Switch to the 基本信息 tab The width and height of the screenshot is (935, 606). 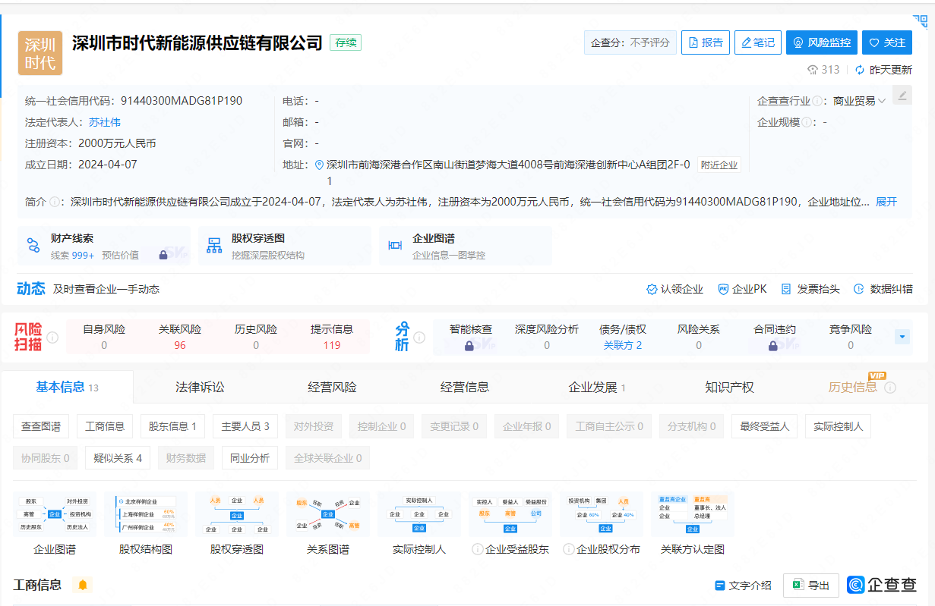[x=67, y=388]
